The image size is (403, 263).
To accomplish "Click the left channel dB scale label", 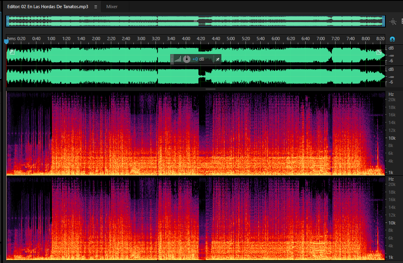I will tap(391, 48).
